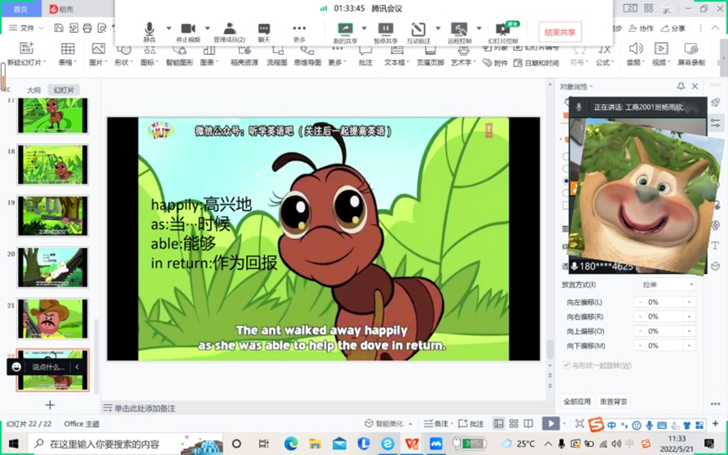Open the 文件 menu dropdown
Screen dimensions: 728x455
[27, 28]
